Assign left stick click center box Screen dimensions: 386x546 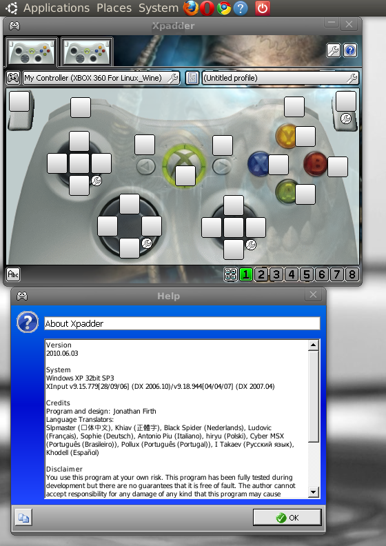79,163
